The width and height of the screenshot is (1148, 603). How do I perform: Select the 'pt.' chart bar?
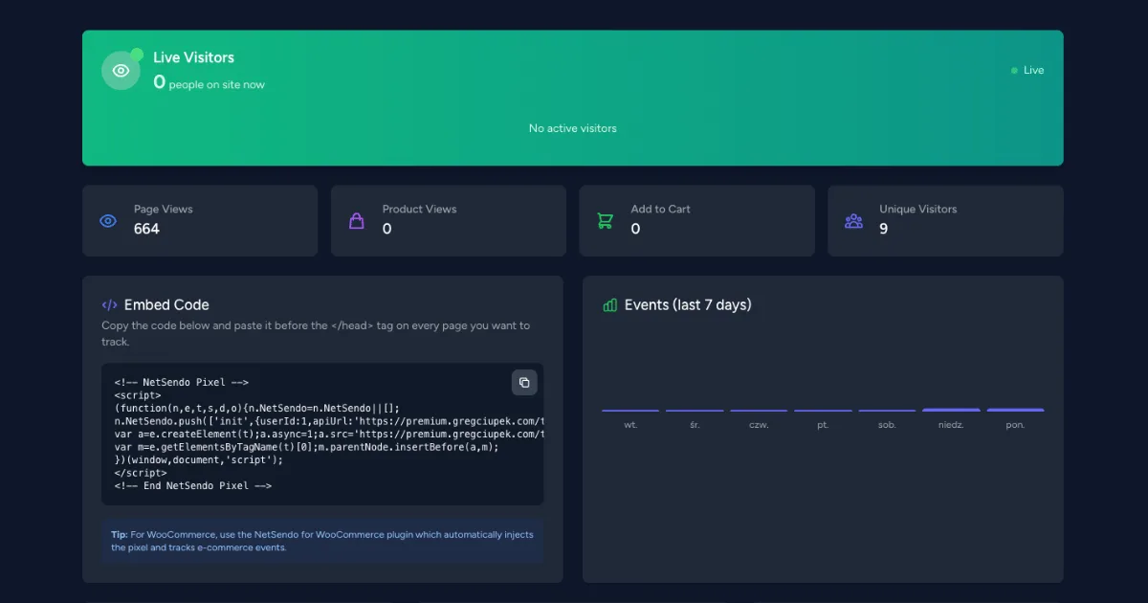(823, 411)
